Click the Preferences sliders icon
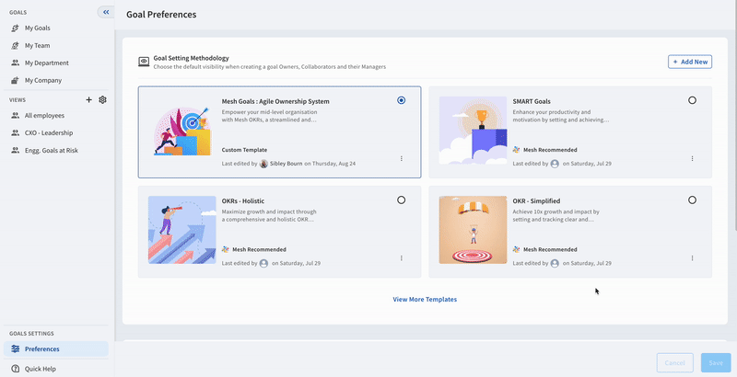The image size is (737, 377). tap(15, 349)
